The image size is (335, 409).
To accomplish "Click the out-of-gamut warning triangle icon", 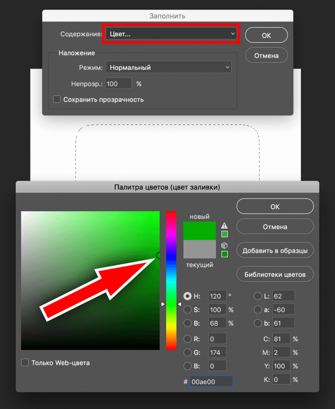I will (x=224, y=225).
